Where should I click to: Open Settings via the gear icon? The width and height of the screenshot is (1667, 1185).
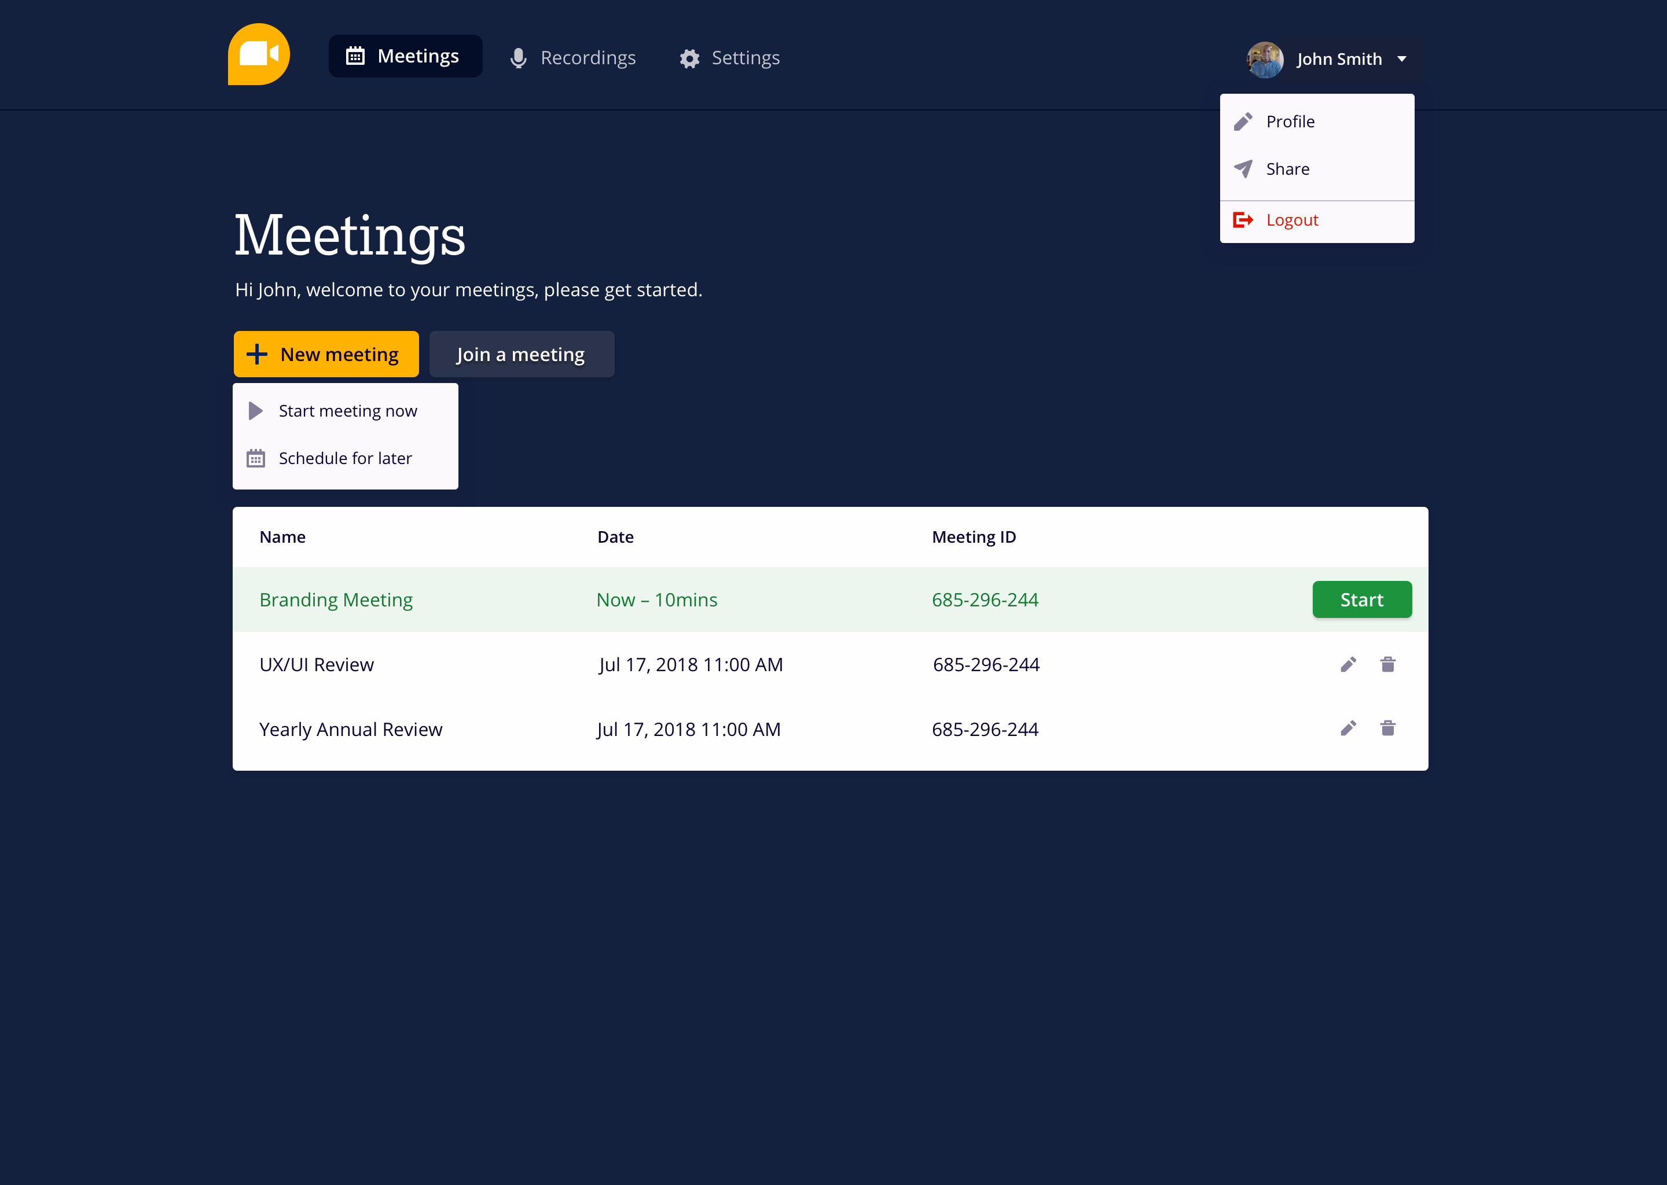coord(689,58)
